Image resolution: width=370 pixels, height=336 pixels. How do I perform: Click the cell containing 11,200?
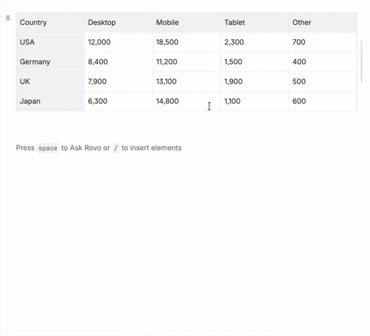[x=186, y=62]
